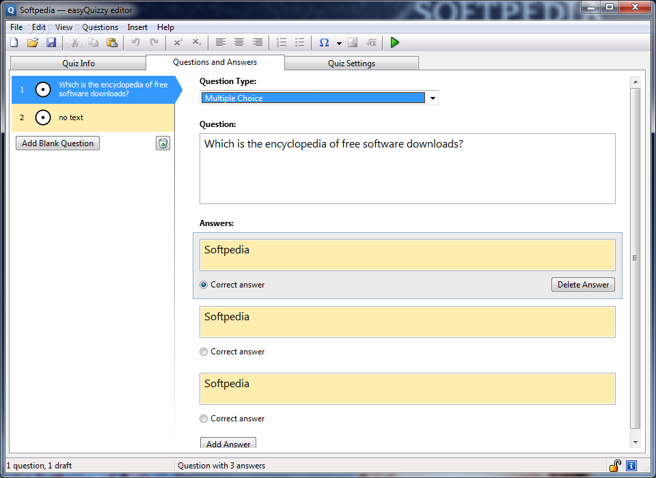This screenshot has width=656, height=478.
Task: Click the third Softpedia answer field
Action: point(407,389)
